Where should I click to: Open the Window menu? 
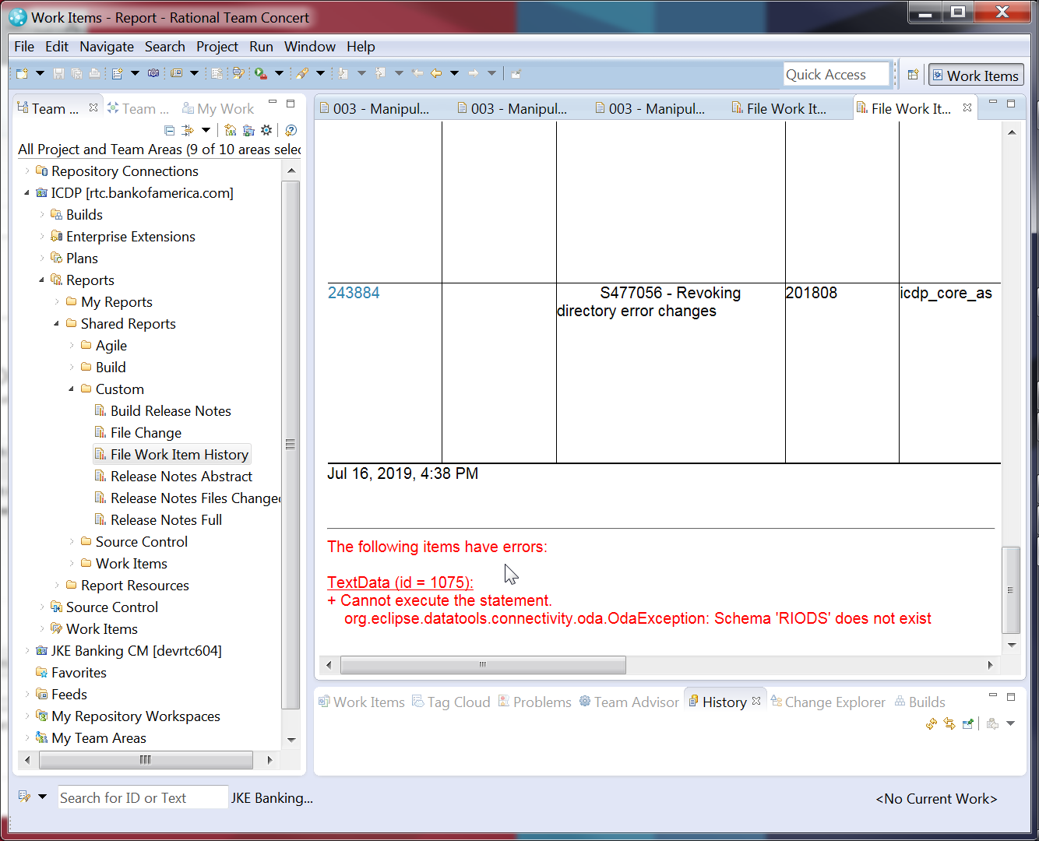coord(310,46)
